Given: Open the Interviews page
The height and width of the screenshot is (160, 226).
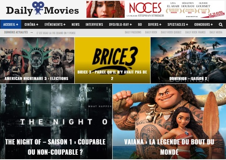Looking at the screenshot, I should point(94,25).
